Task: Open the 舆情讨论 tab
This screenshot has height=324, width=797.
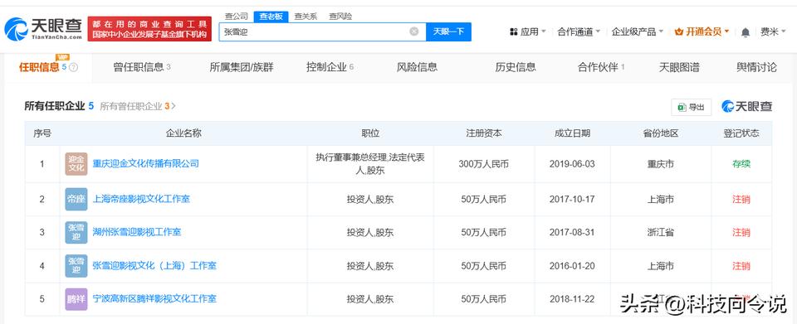Action: tap(756, 67)
